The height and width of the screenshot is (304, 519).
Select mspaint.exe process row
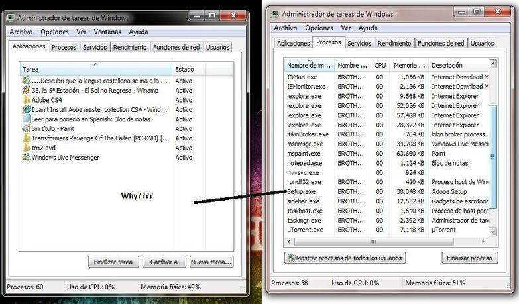coord(386,153)
